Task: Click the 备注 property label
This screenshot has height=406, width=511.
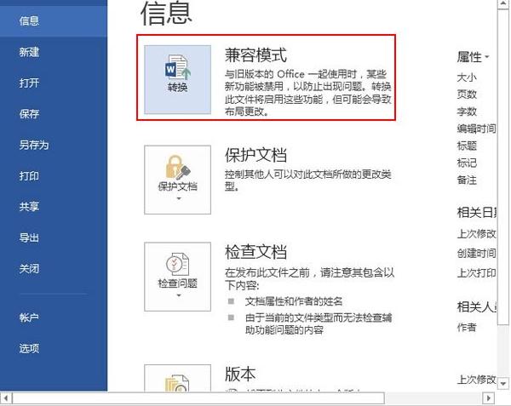Action: pos(467,180)
